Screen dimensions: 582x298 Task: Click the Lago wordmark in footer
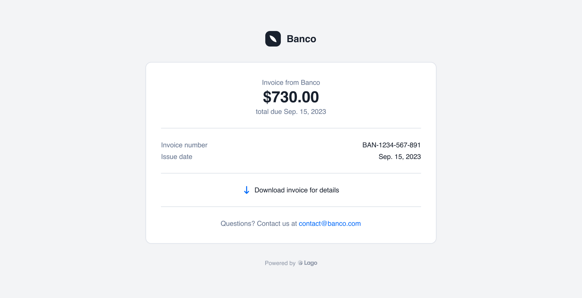point(310,263)
